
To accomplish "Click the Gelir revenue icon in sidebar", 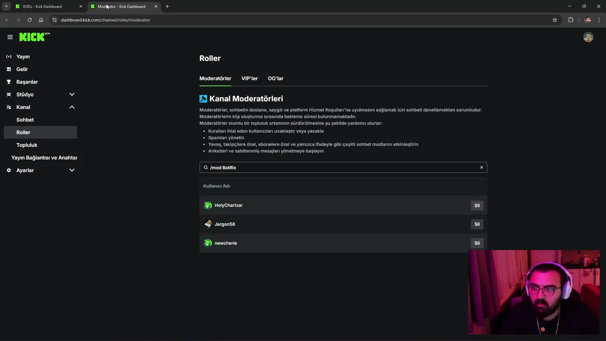I will coord(9,69).
